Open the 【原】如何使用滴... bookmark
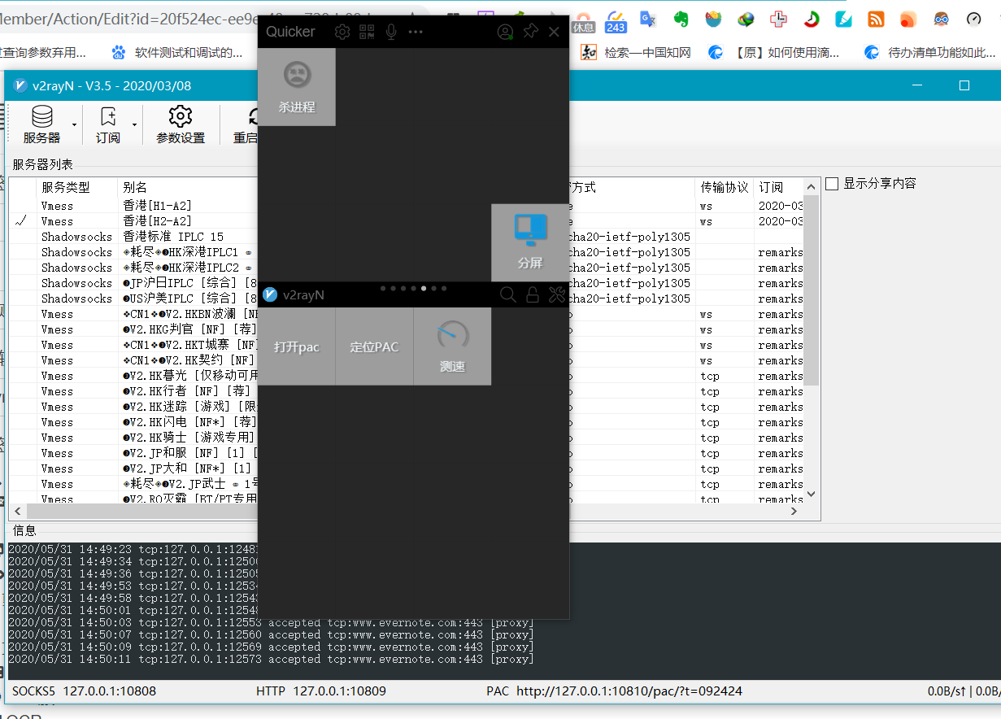Image resolution: width=1001 pixels, height=719 pixels. [x=773, y=53]
